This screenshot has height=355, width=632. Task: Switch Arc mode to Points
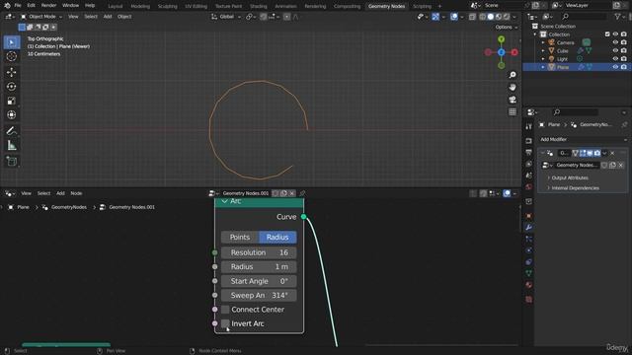click(240, 237)
